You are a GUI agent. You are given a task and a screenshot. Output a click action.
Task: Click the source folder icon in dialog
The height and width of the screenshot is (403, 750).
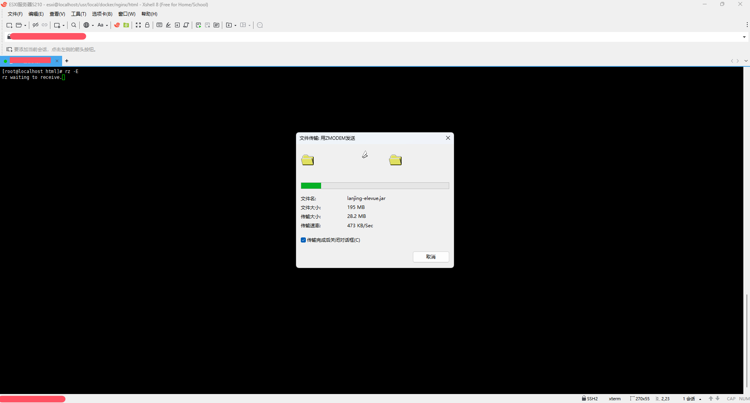[307, 160]
